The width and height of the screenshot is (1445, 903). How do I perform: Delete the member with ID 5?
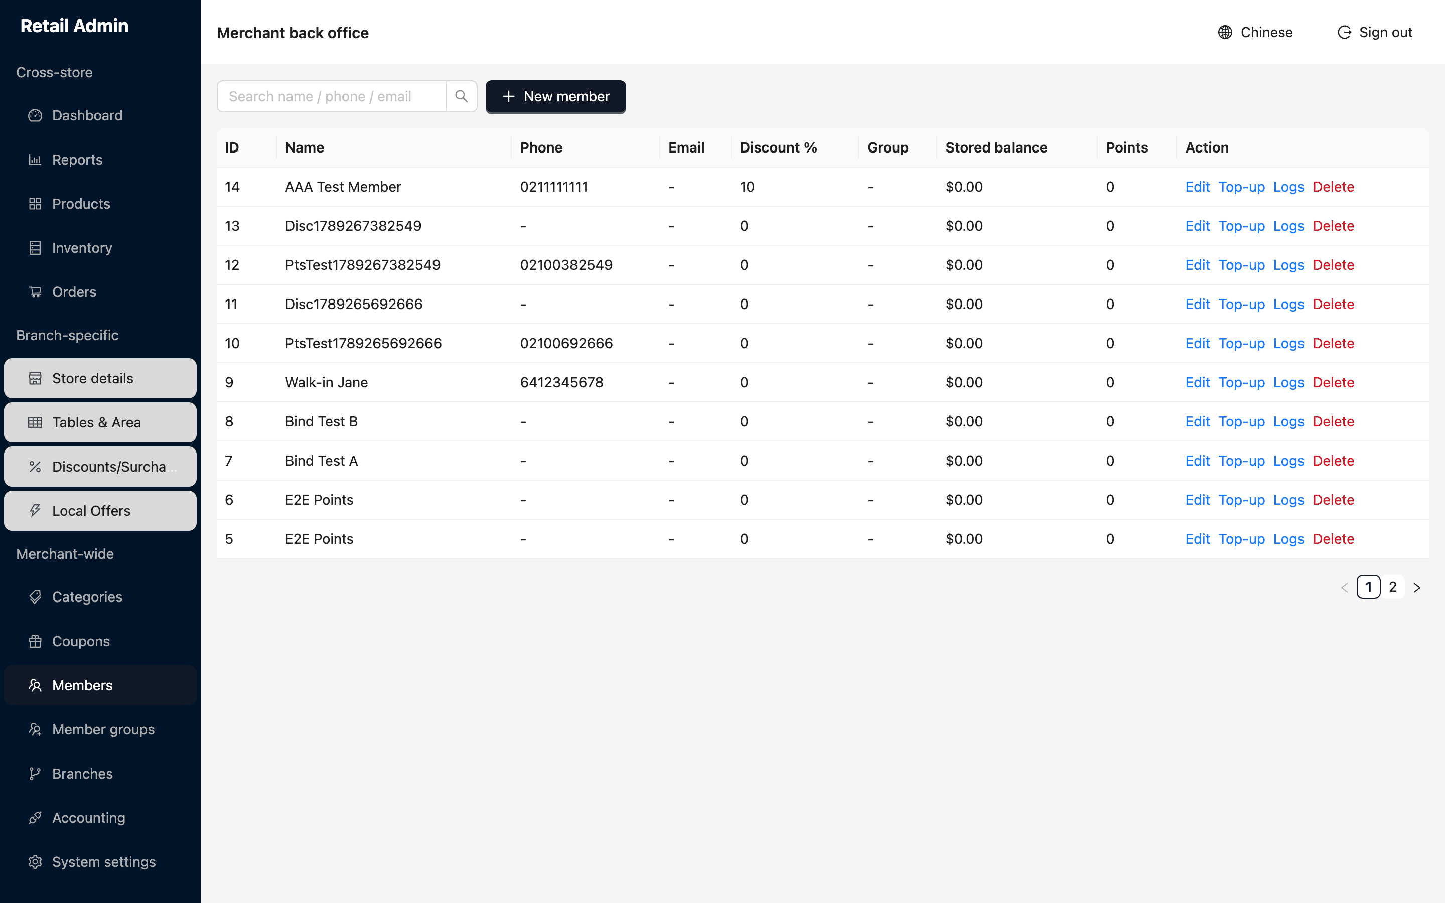pyautogui.click(x=1333, y=539)
